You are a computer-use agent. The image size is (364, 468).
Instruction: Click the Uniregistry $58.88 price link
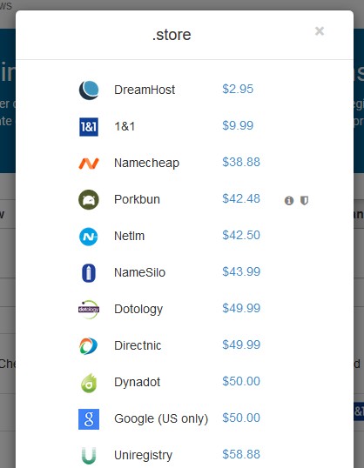(x=241, y=454)
